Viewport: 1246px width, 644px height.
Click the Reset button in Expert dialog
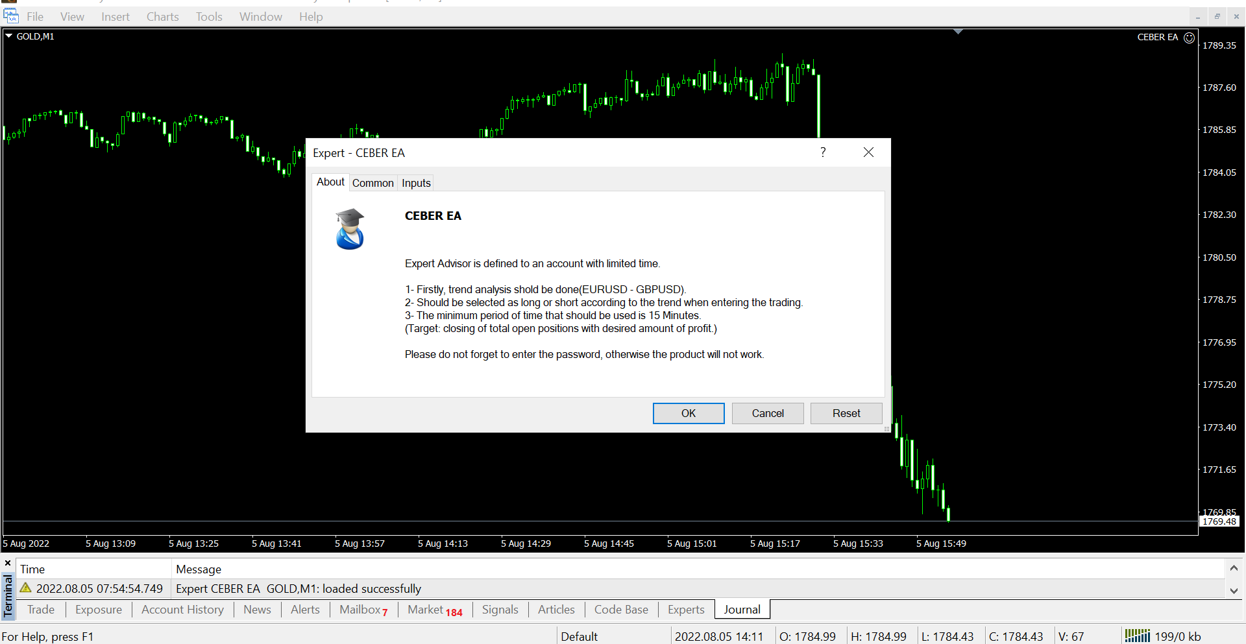(x=846, y=413)
